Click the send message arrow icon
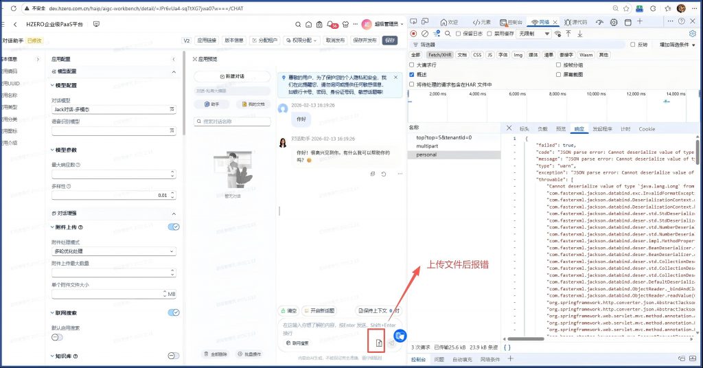This screenshot has width=703, height=368. 391,342
